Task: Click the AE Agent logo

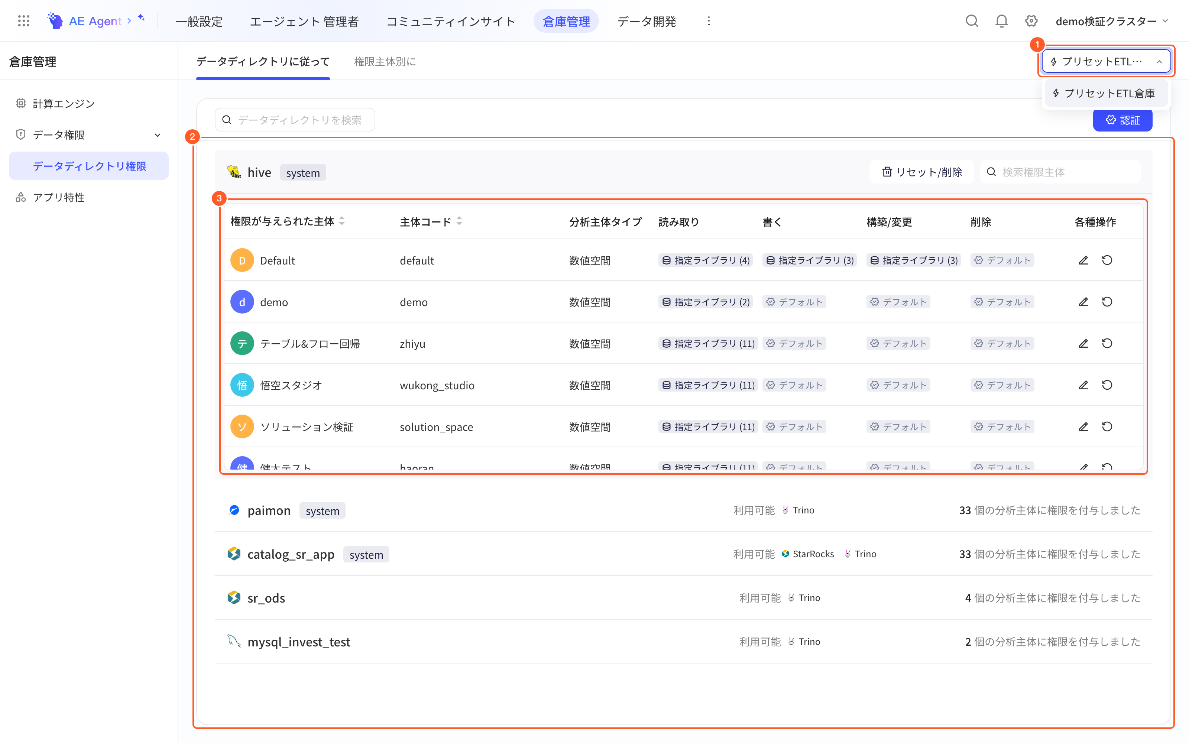Action: [84, 21]
